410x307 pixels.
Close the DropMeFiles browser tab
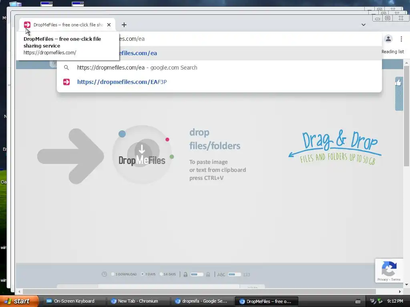[109, 25]
